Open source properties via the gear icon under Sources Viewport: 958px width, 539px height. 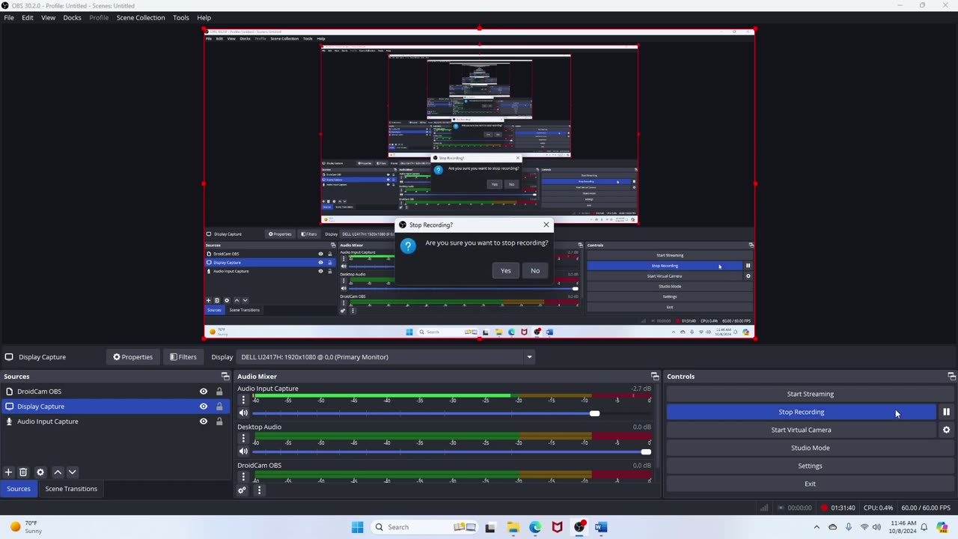[40, 472]
